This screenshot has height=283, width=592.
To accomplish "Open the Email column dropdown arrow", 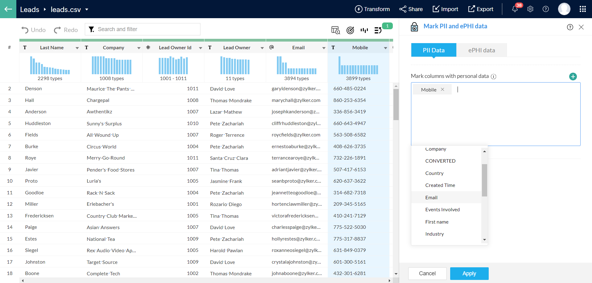I will tap(324, 48).
